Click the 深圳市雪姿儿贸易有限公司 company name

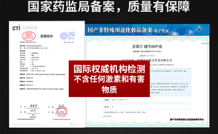tap(154, 60)
